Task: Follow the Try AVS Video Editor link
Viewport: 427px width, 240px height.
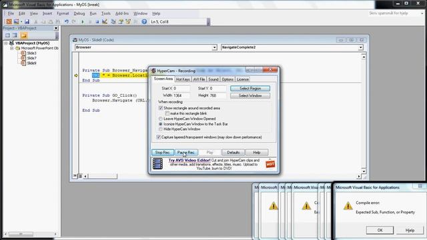Action: pyautogui.click(x=189, y=160)
